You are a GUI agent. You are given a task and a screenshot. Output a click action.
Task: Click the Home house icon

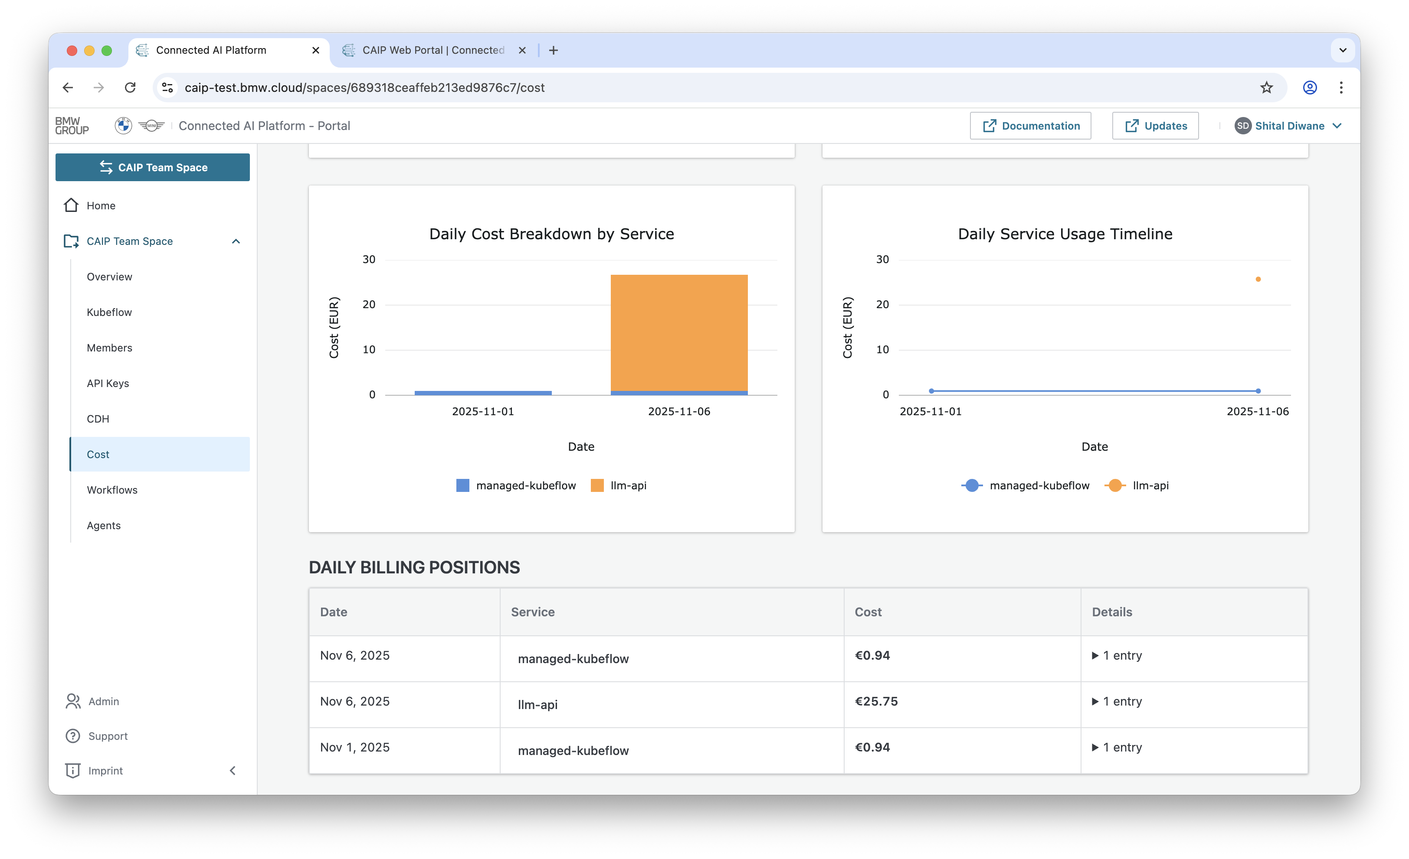point(71,205)
